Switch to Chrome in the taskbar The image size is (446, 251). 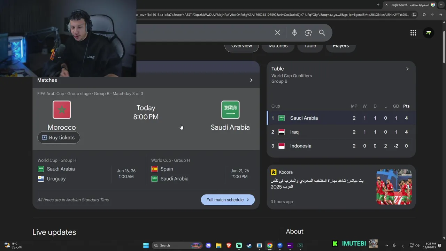269,245
